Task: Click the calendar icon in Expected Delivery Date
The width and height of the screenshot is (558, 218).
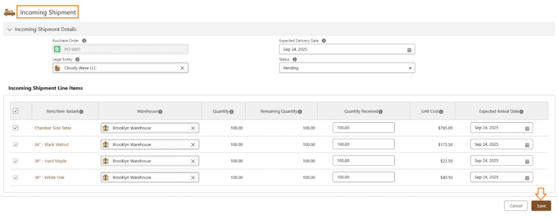Action: [x=409, y=50]
